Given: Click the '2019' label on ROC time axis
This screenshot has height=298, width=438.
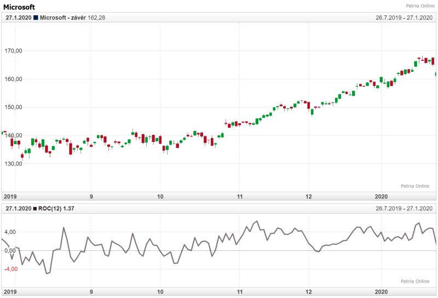Looking at the screenshot, I should pos(10,291).
